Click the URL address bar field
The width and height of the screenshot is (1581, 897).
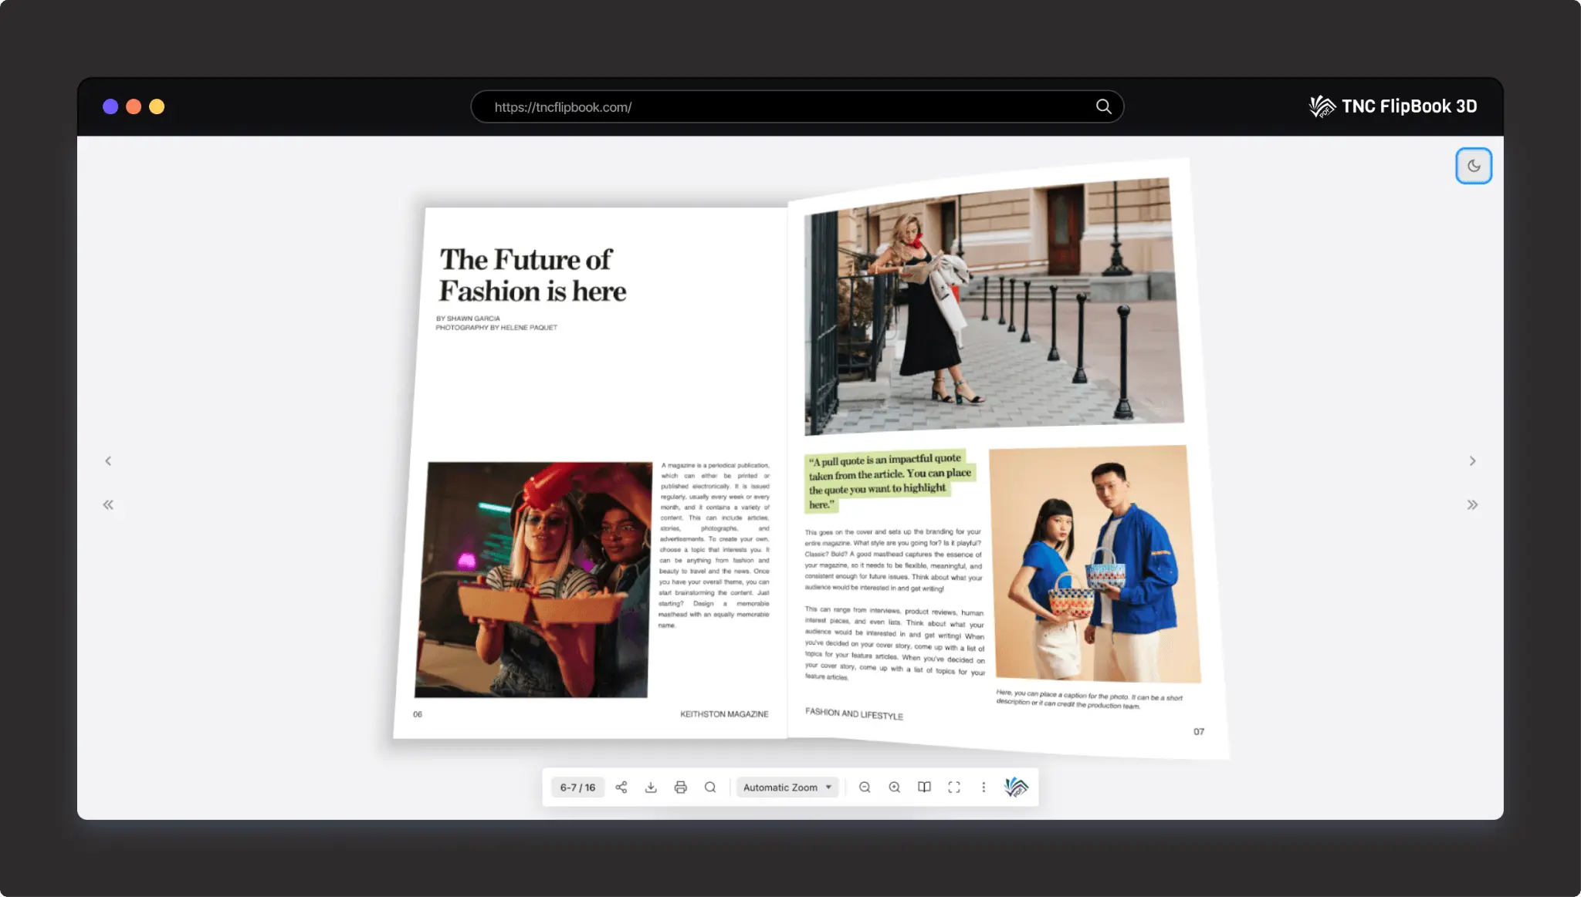pos(797,106)
